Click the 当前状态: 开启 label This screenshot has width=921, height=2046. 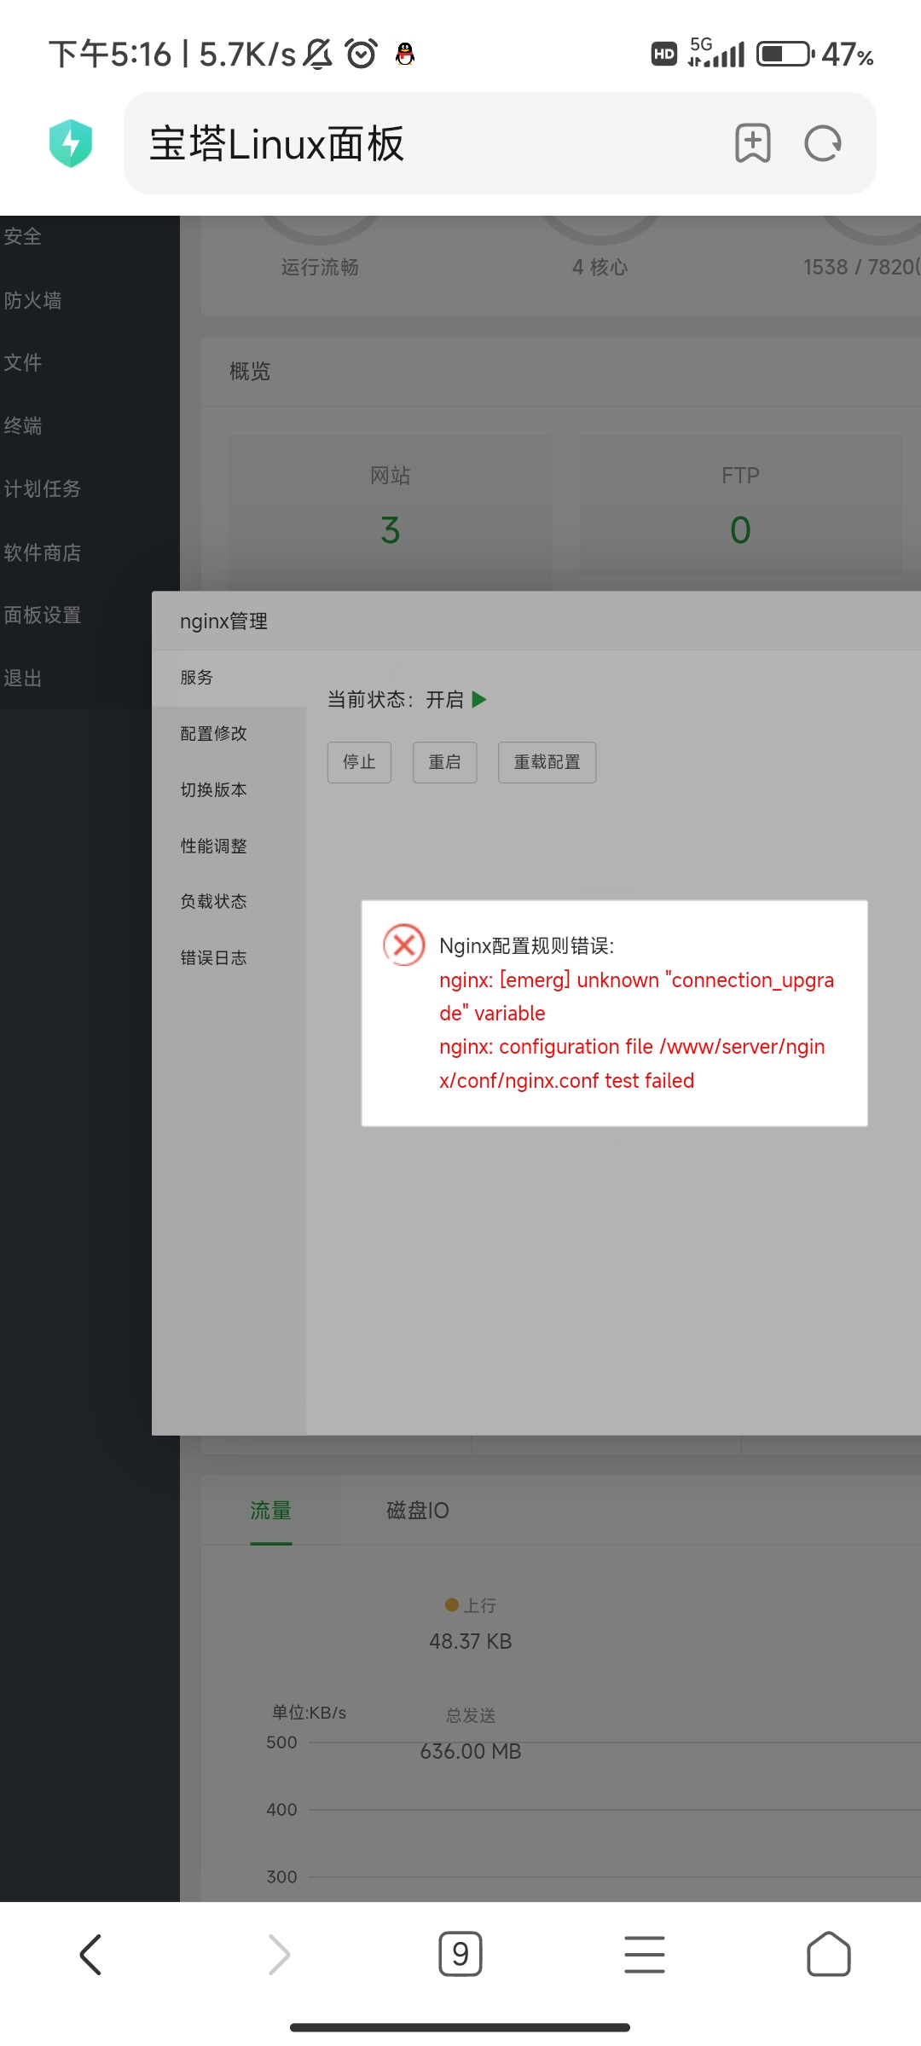pos(396,700)
